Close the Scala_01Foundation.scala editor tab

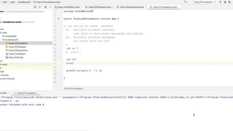(x=179, y=7)
